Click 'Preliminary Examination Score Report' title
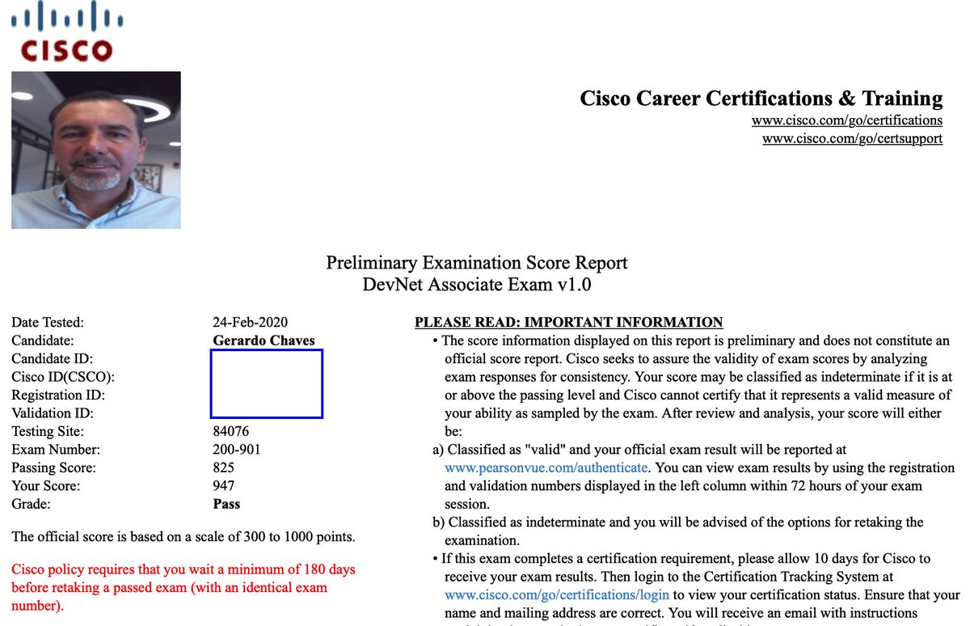The width and height of the screenshot is (970, 626). pyautogui.click(x=477, y=263)
